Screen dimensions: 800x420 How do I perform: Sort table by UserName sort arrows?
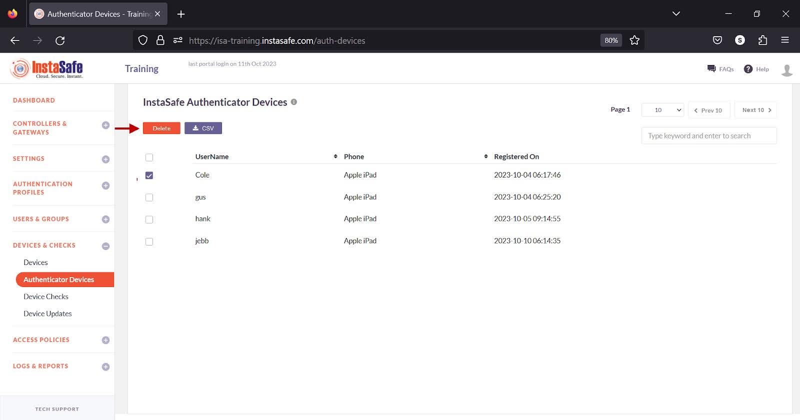pyautogui.click(x=335, y=156)
